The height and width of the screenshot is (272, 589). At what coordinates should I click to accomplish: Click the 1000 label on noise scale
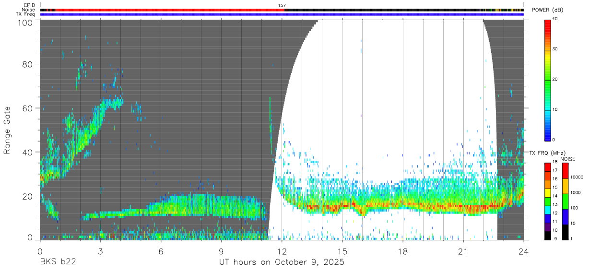coord(575,192)
